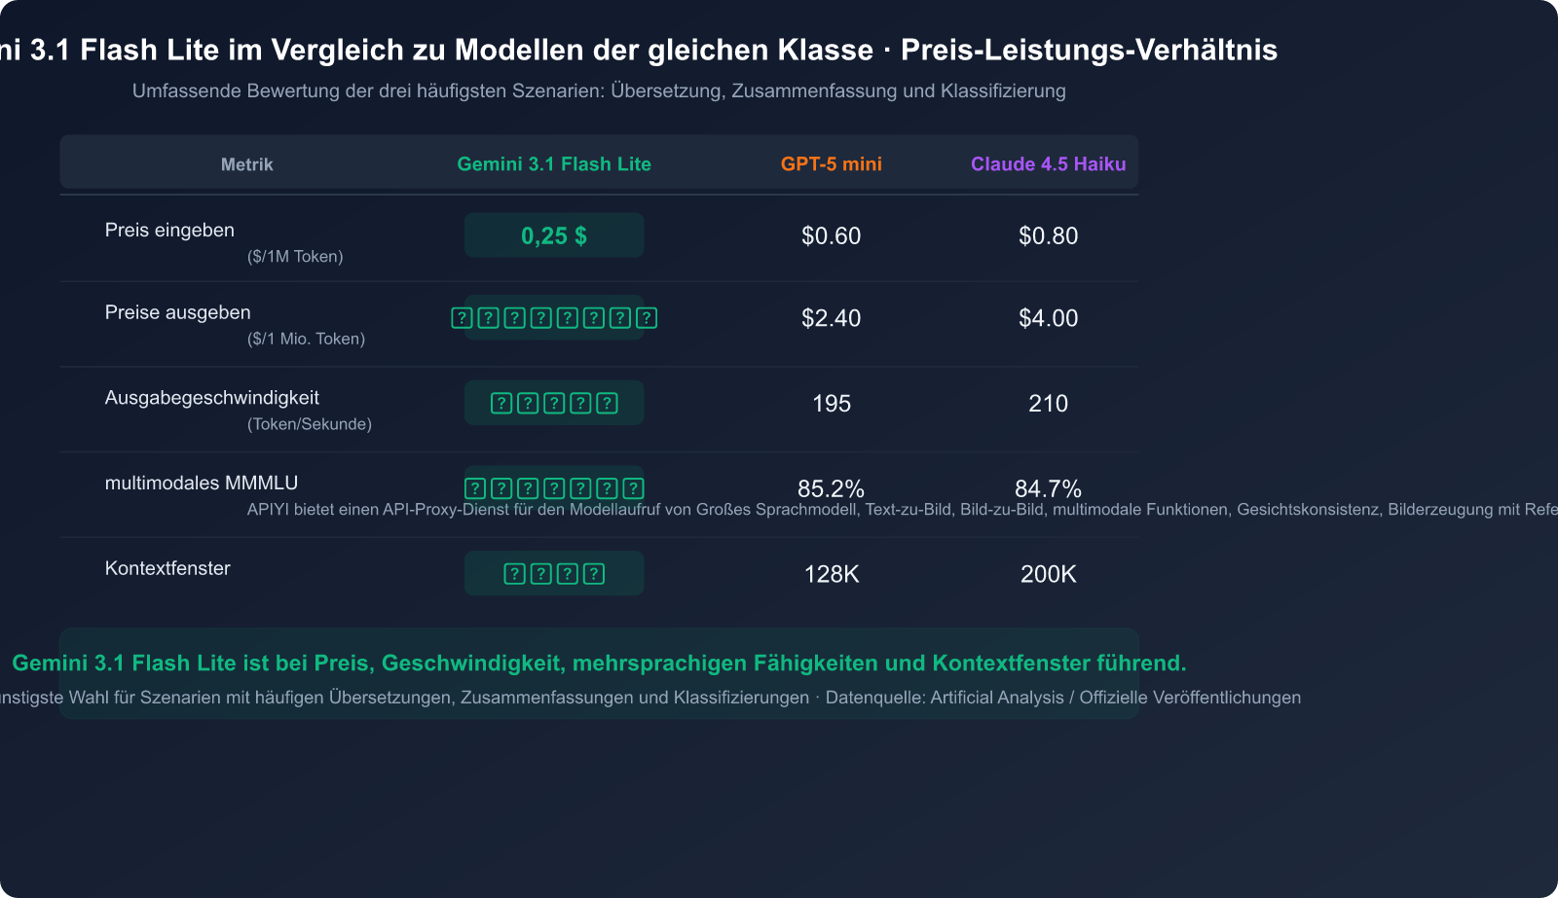Select the Gemini 3.1 Flash Lite column header

[554, 164]
